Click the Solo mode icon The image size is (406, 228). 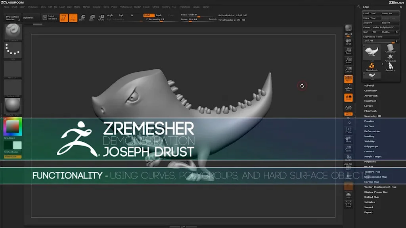click(x=348, y=196)
